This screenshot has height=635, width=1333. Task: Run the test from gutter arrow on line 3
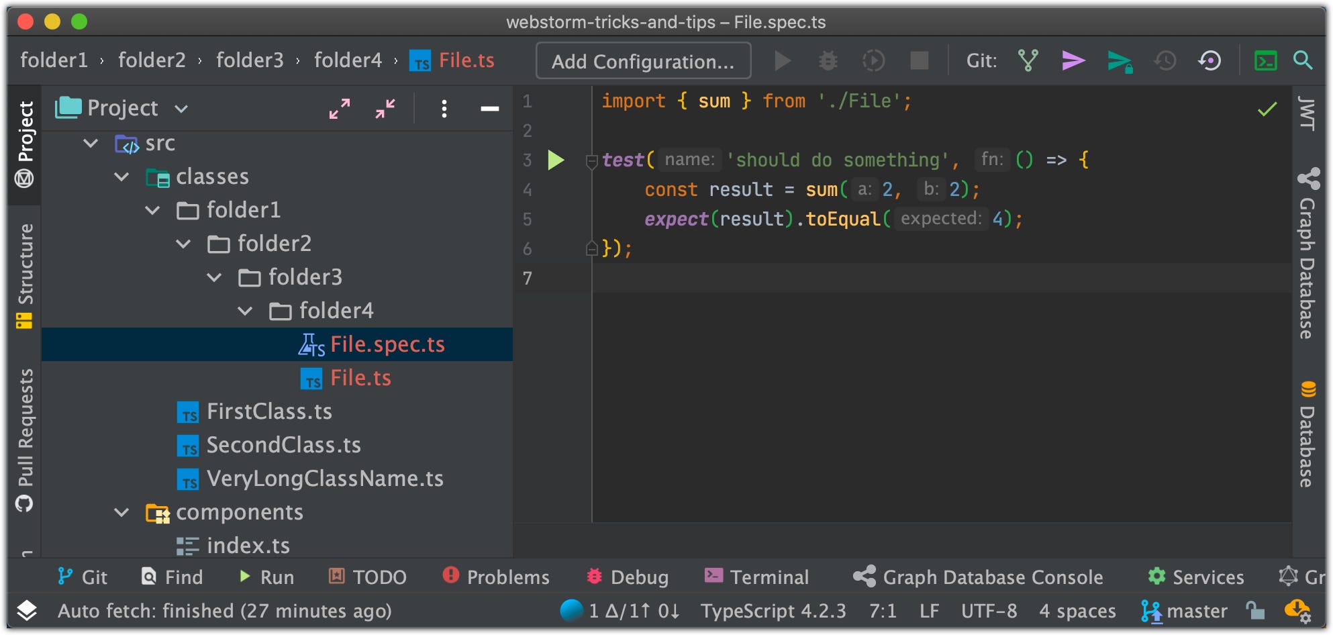pyautogui.click(x=556, y=160)
